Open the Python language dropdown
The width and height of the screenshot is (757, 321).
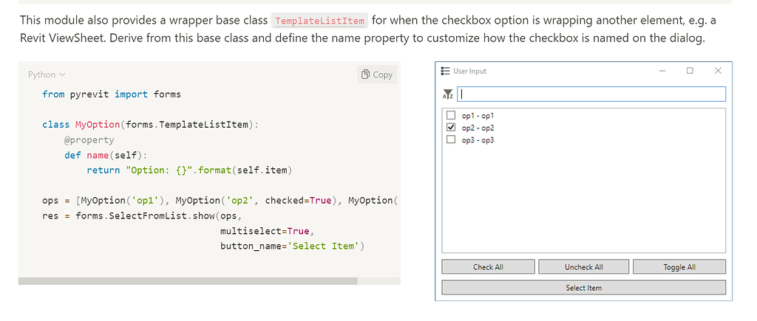pos(47,75)
